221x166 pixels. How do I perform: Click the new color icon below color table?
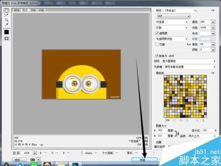pos(198,121)
